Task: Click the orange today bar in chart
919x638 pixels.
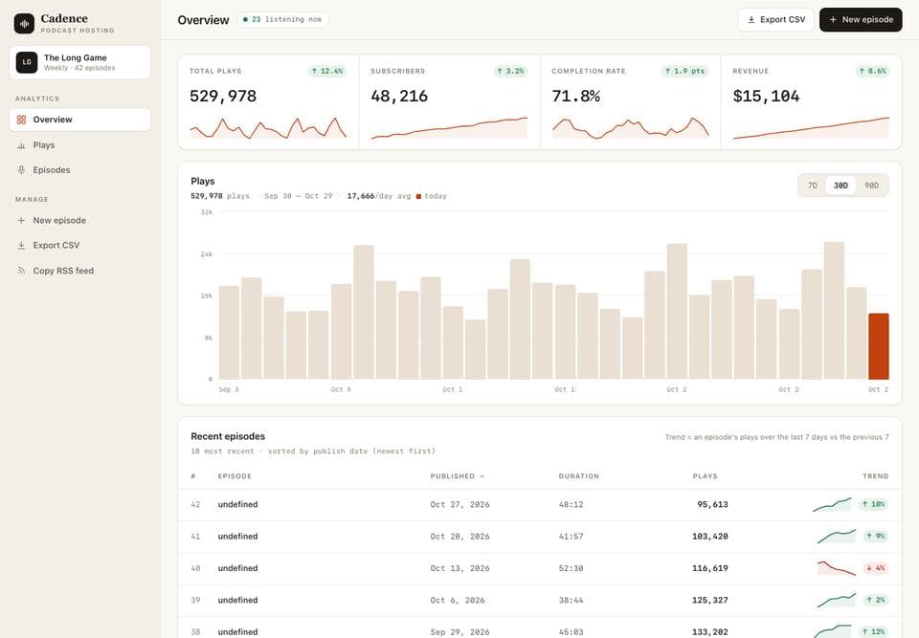Action: [x=879, y=346]
